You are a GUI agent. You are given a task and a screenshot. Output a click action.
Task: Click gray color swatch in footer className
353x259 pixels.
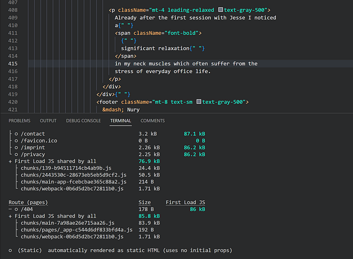[200, 102]
